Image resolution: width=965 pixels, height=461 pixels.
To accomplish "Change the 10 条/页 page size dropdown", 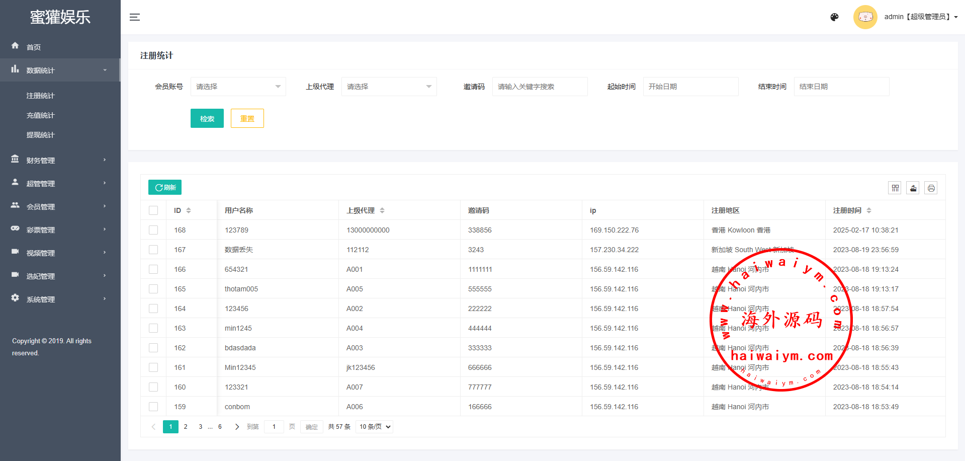I will click(x=375, y=427).
